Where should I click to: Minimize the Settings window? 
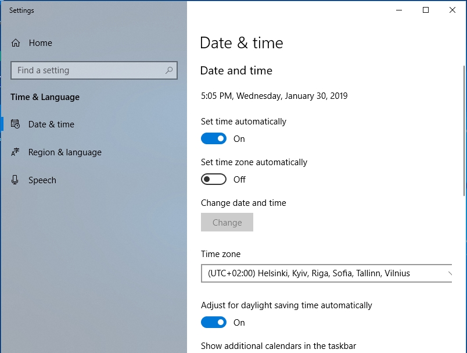click(399, 10)
